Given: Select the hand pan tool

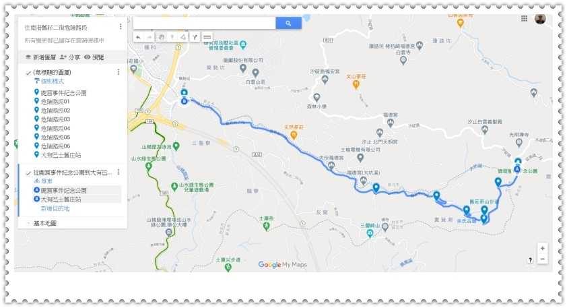Looking at the screenshot, I should tap(161, 37).
